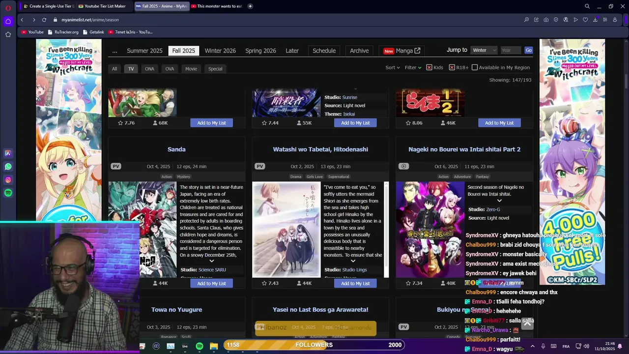The width and height of the screenshot is (629, 354).
Task: Enable Available in My Region checkbox
Action: pyautogui.click(x=475, y=67)
